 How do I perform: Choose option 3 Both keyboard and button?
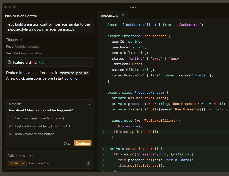click(34, 134)
